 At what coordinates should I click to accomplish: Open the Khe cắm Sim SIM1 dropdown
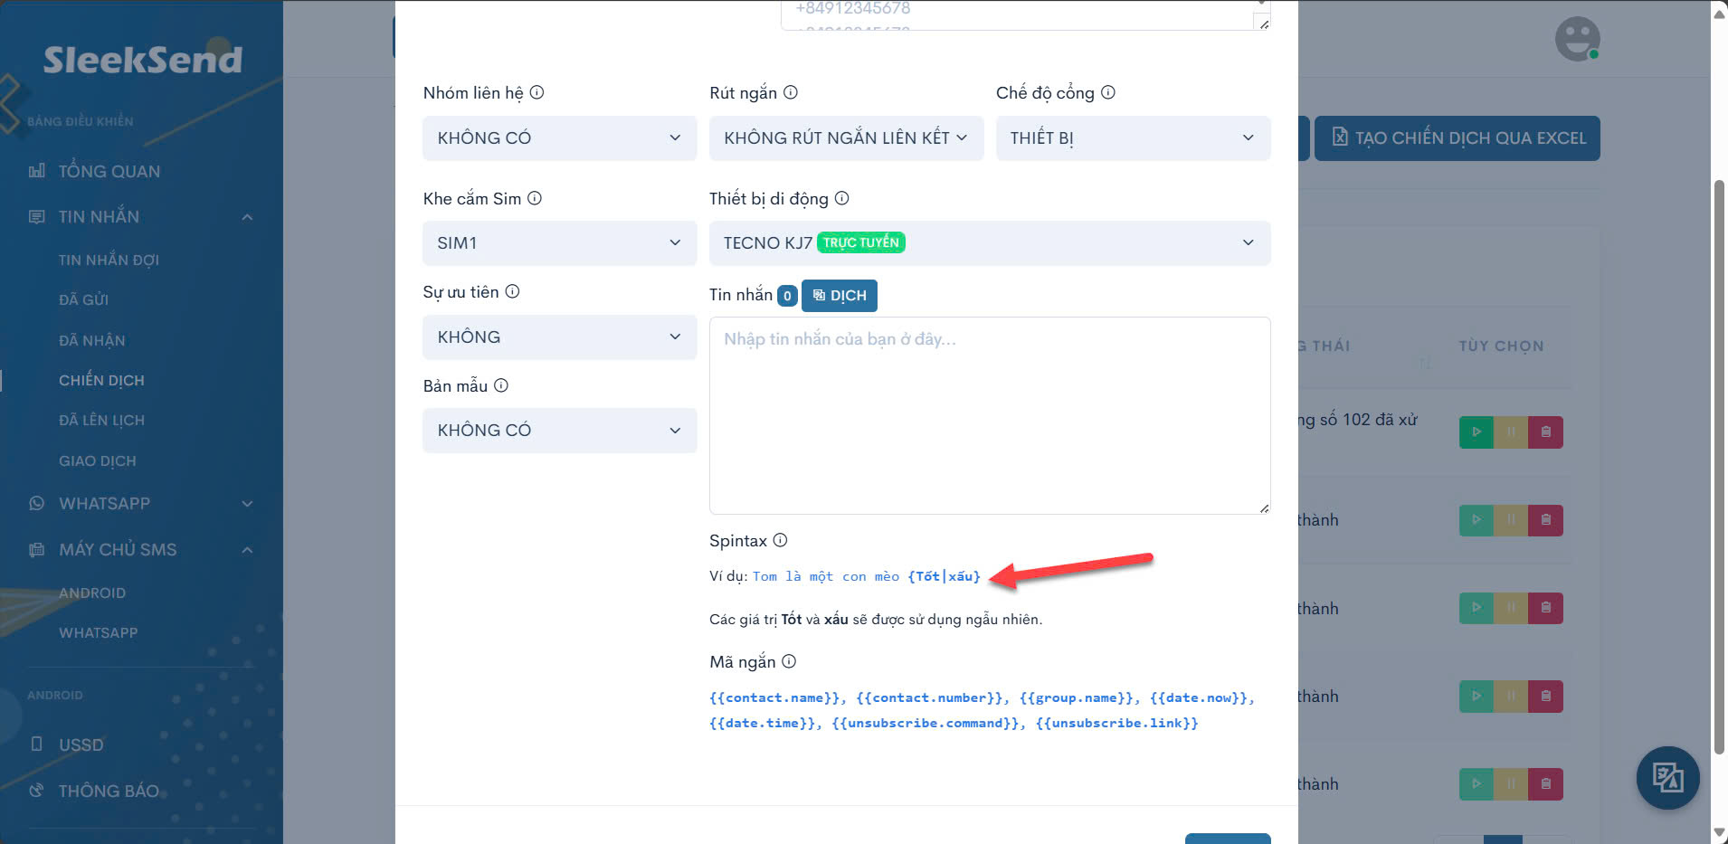coord(559,243)
